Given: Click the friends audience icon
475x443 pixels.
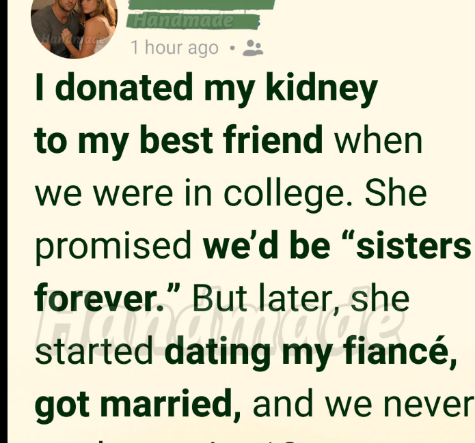Looking at the screenshot, I should point(253,48).
